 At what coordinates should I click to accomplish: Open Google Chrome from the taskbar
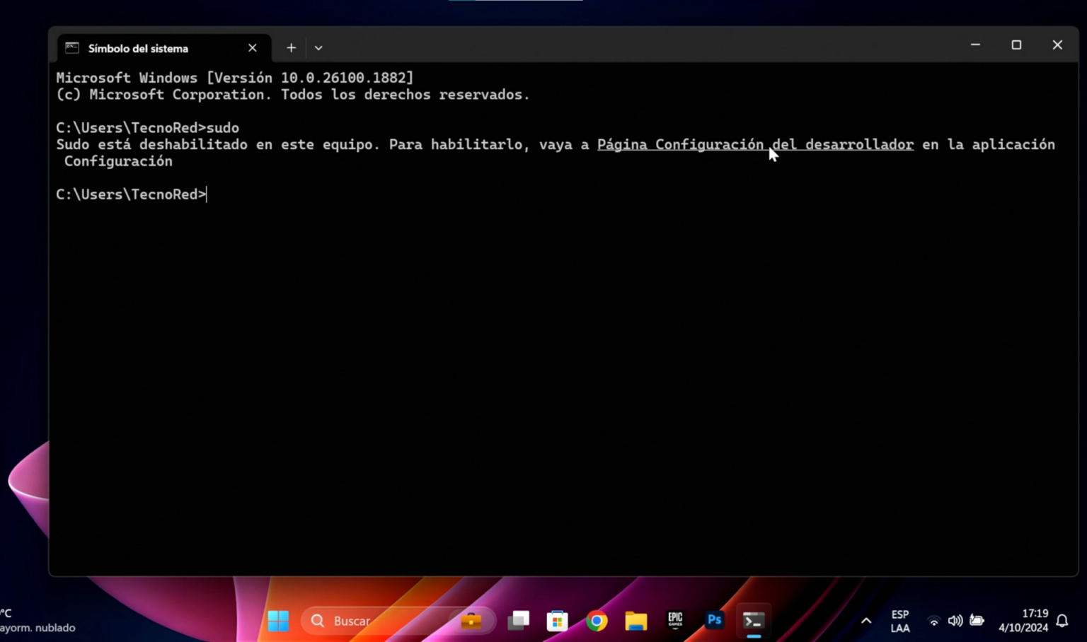tap(597, 620)
